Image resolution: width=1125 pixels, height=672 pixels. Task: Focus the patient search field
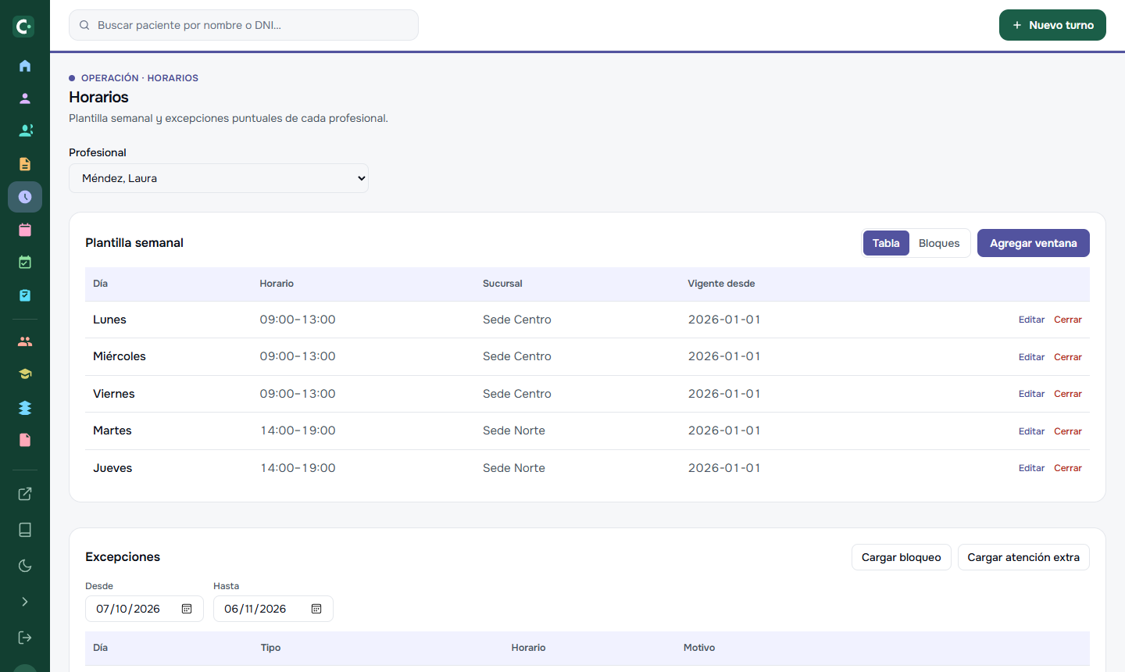[x=244, y=25]
